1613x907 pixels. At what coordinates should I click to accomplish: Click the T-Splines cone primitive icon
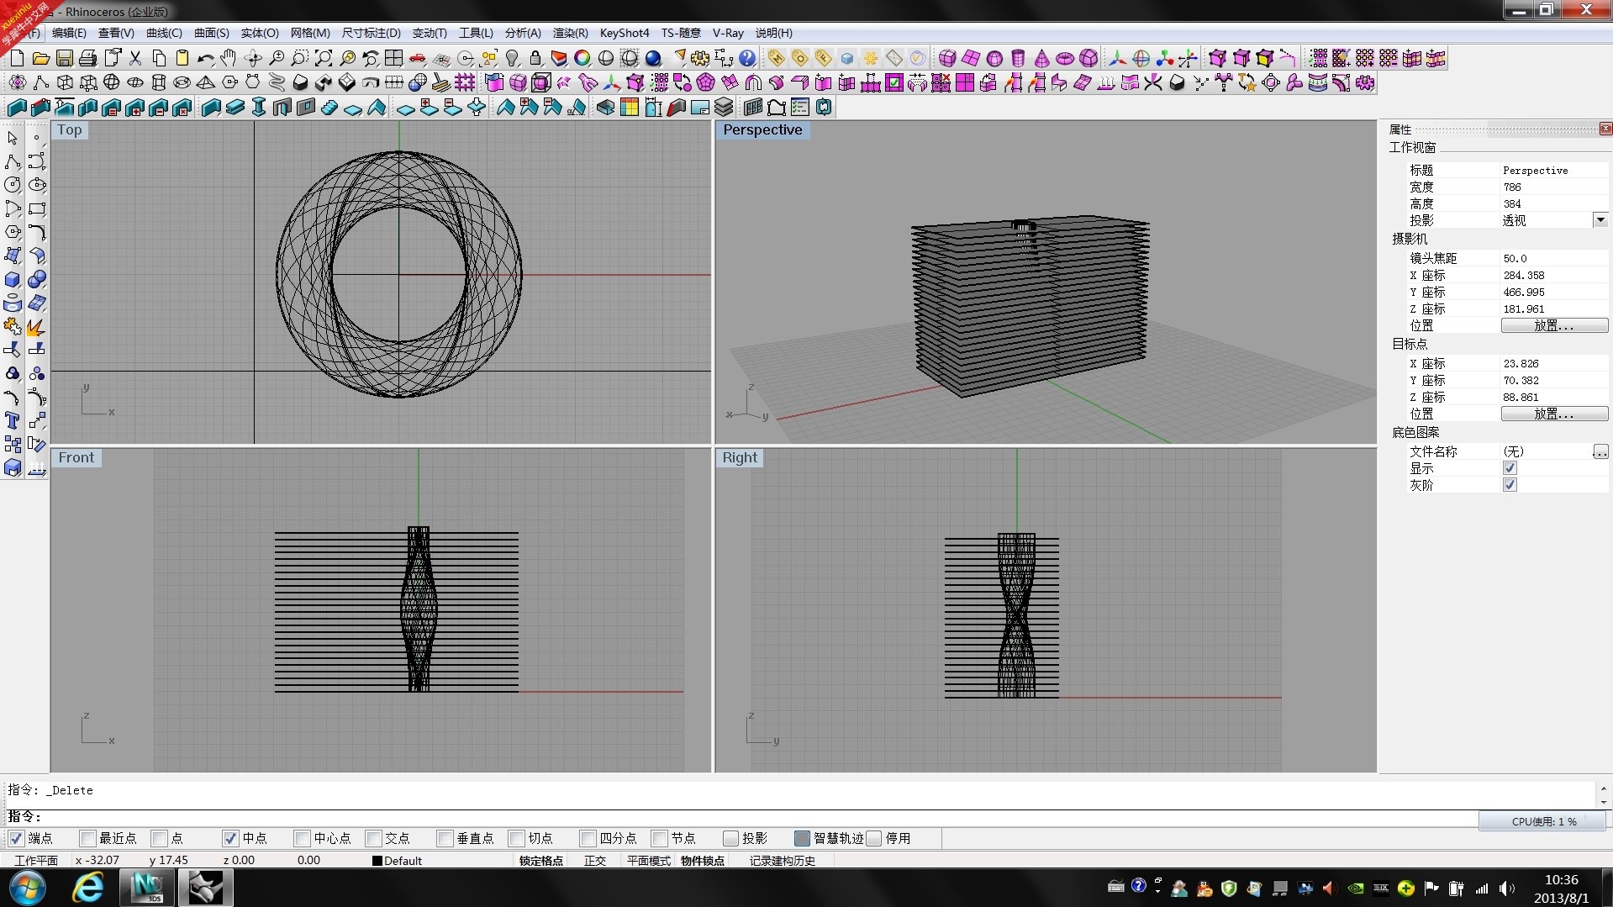1041,58
